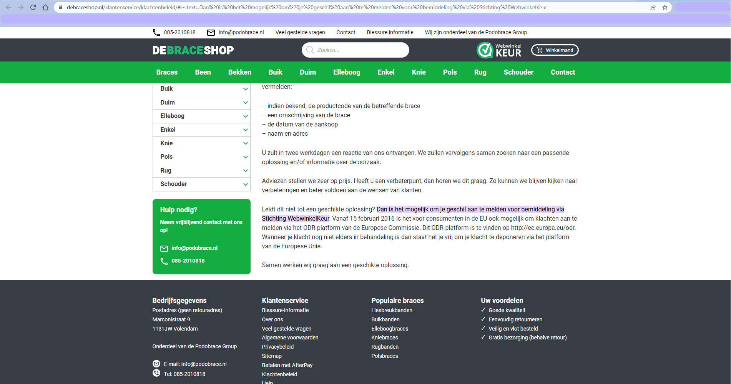Open the Veel gestelde vragen top link

(x=300, y=33)
